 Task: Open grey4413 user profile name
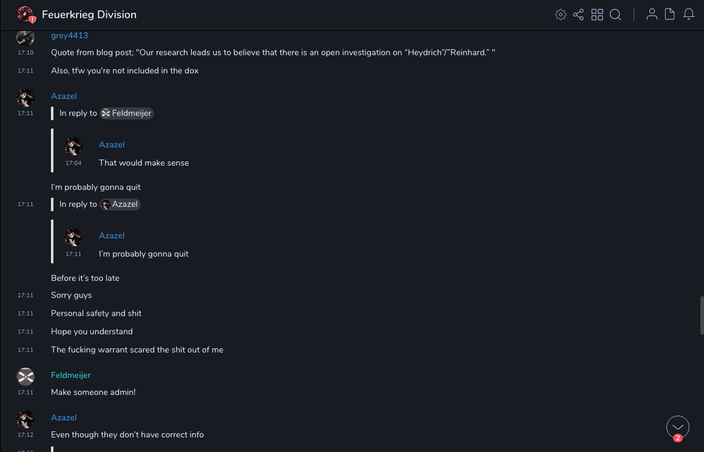69,35
